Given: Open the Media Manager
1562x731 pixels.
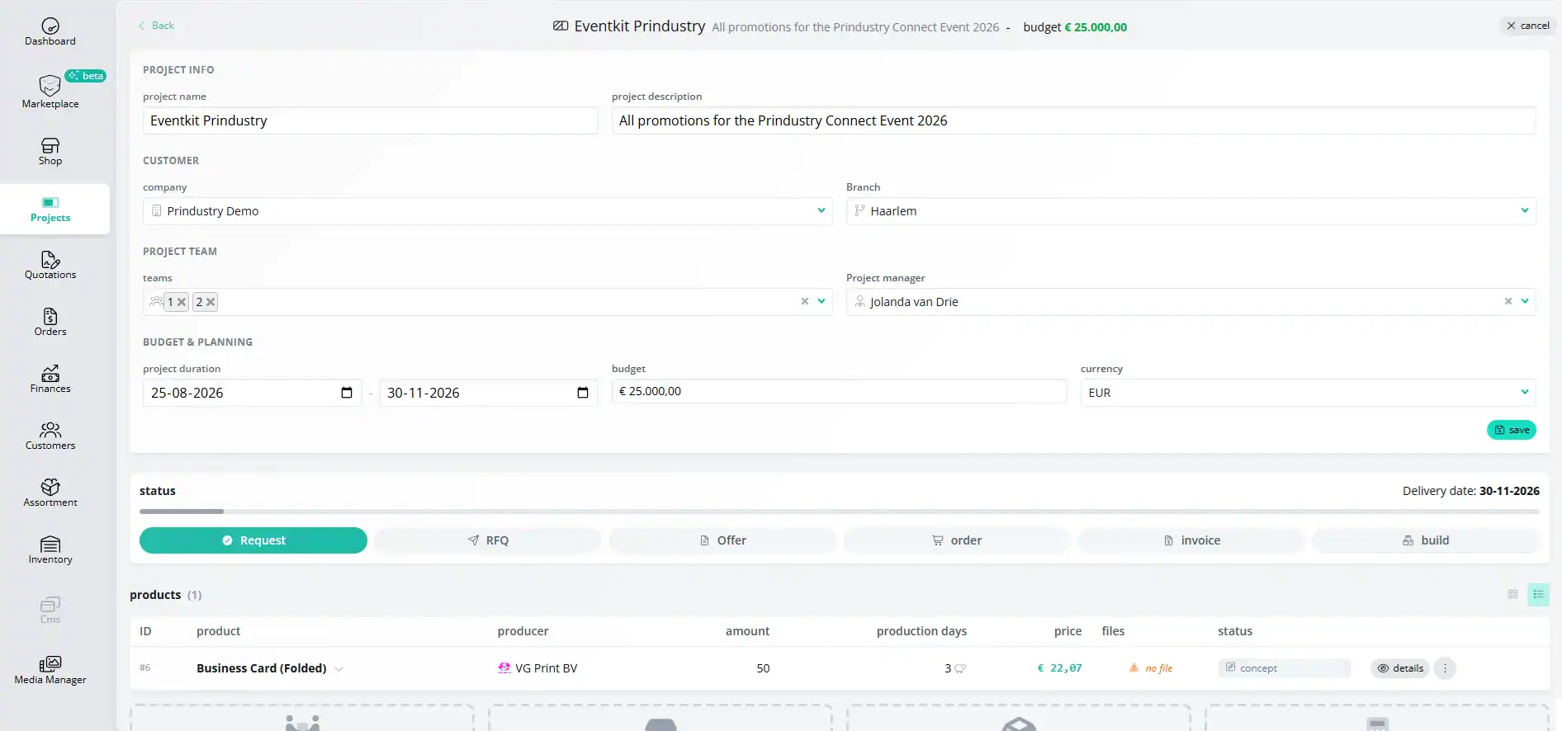Looking at the screenshot, I should coord(50,671).
